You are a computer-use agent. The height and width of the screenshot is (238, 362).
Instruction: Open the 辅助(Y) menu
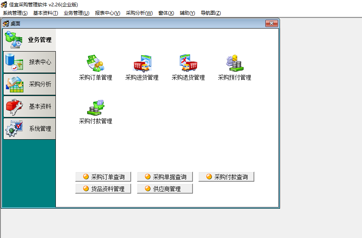click(187, 13)
